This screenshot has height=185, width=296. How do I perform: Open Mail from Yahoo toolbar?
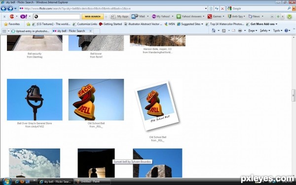[x=138, y=16]
